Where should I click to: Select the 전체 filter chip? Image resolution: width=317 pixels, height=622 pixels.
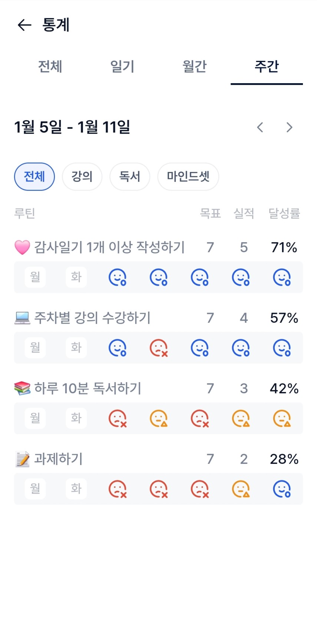tap(34, 176)
